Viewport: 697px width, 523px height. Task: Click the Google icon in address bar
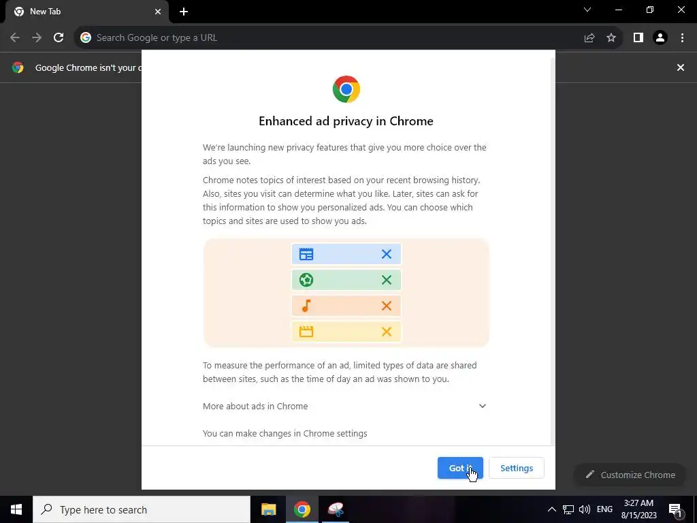(x=86, y=37)
